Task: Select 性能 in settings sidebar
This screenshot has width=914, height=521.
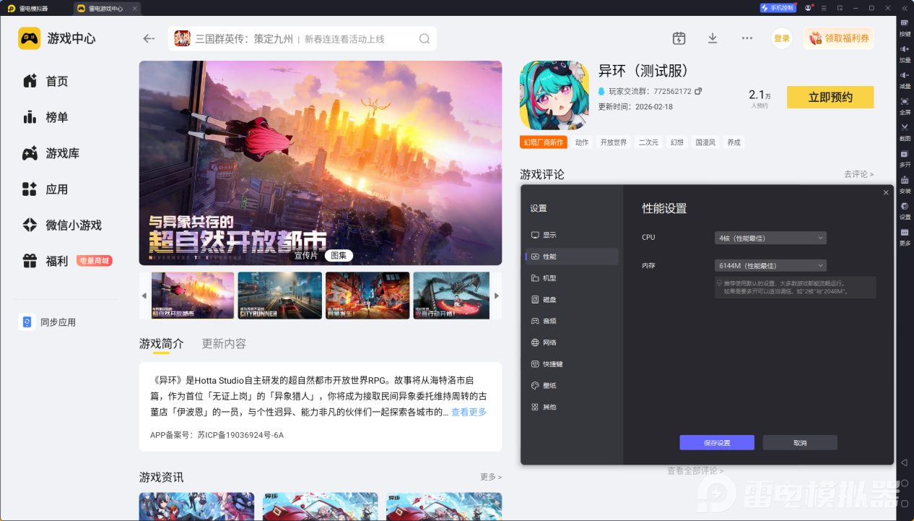Action: point(572,257)
